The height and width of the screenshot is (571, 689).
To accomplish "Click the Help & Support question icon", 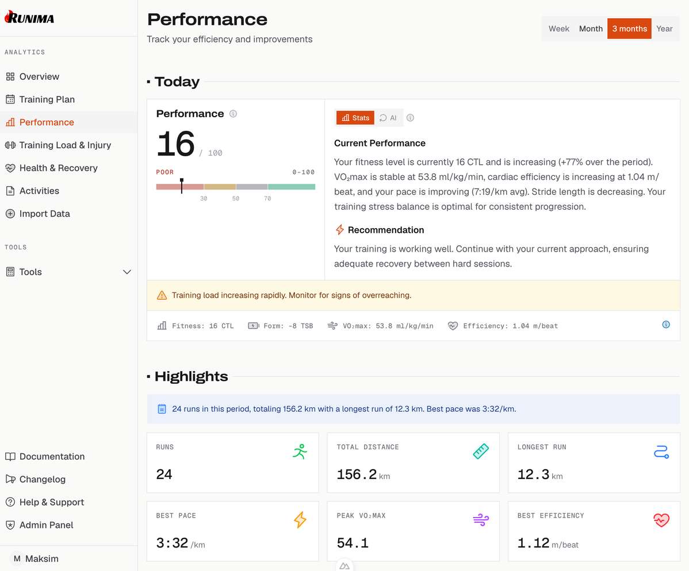I will (10, 502).
